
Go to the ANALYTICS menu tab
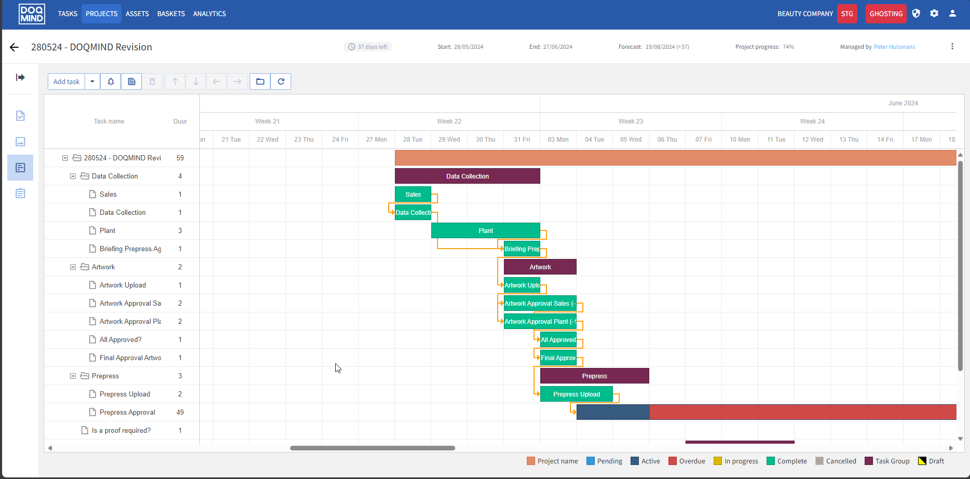click(209, 14)
